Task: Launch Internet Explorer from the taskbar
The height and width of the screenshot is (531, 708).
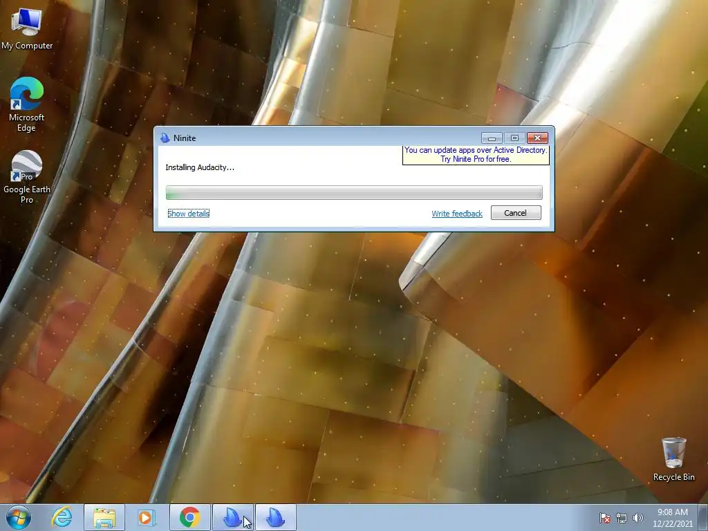Action: coord(62,517)
